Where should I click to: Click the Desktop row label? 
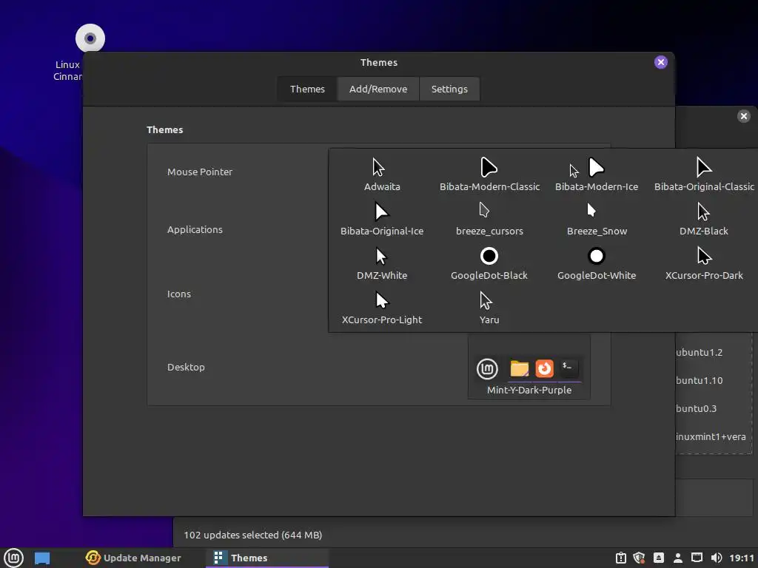(186, 367)
